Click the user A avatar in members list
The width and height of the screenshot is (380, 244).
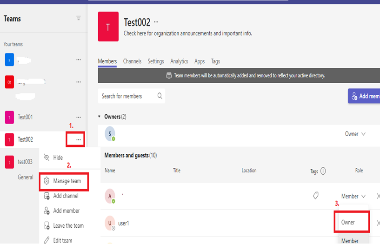coord(110,196)
